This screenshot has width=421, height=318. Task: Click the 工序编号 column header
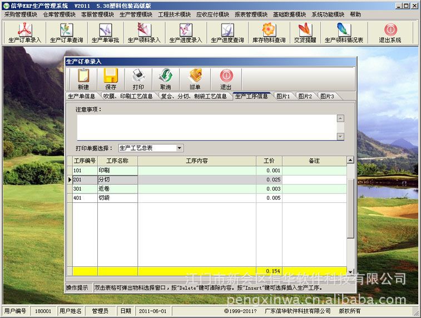[85, 161]
